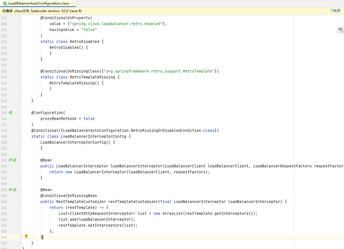This screenshot has width=344, height=249.
Task: Click the @Configuration annotation on line 145
Action: click(47, 113)
